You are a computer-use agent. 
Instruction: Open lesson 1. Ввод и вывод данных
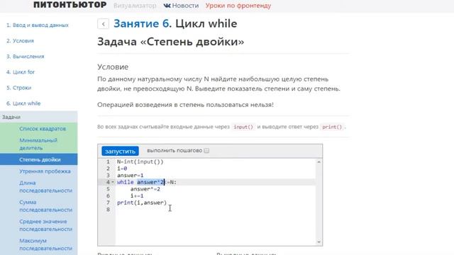[x=38, y=25]
